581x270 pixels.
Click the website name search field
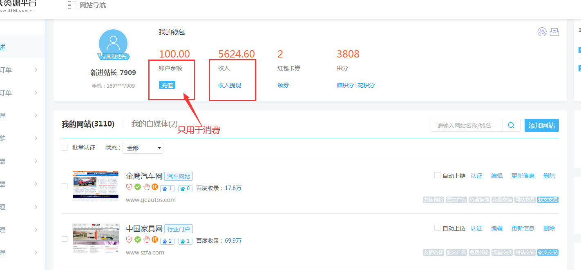pos(467,126)
